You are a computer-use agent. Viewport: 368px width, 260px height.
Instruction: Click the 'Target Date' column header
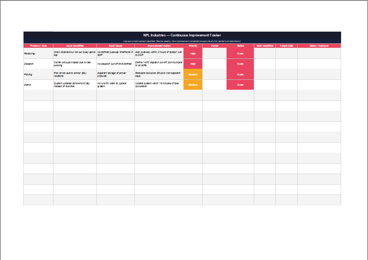coord(286,46)
